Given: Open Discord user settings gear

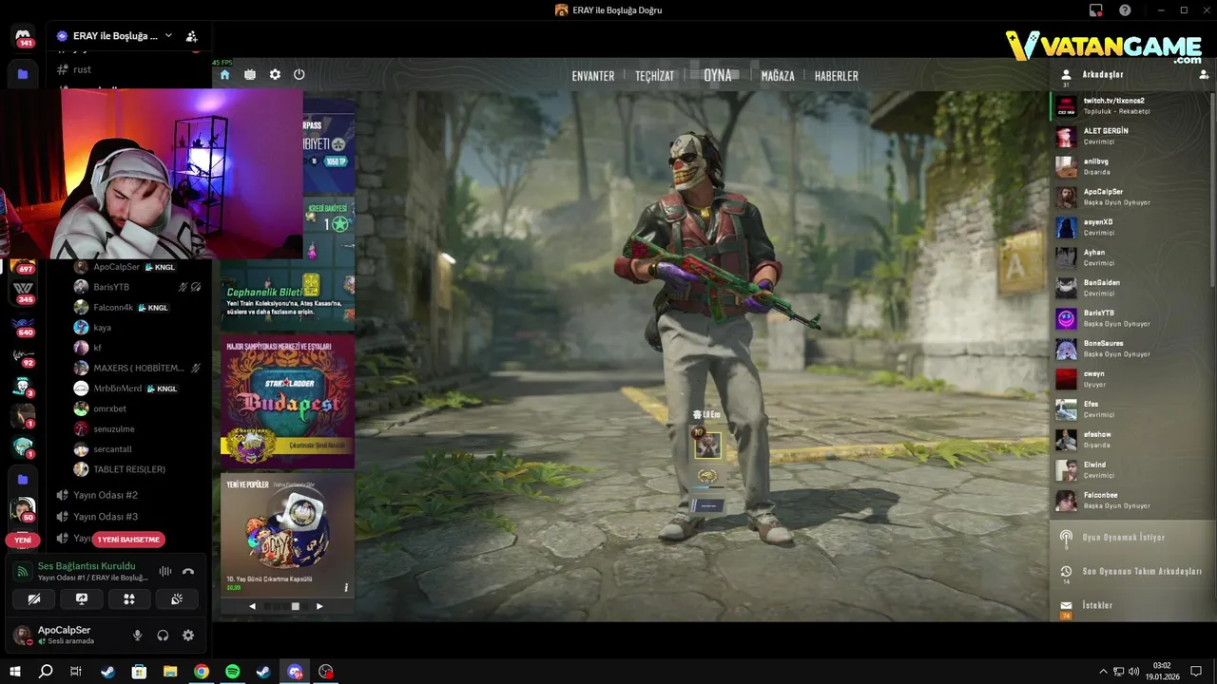Looking at the screenshot, I should pyautogui.click(x=188, y=636).
